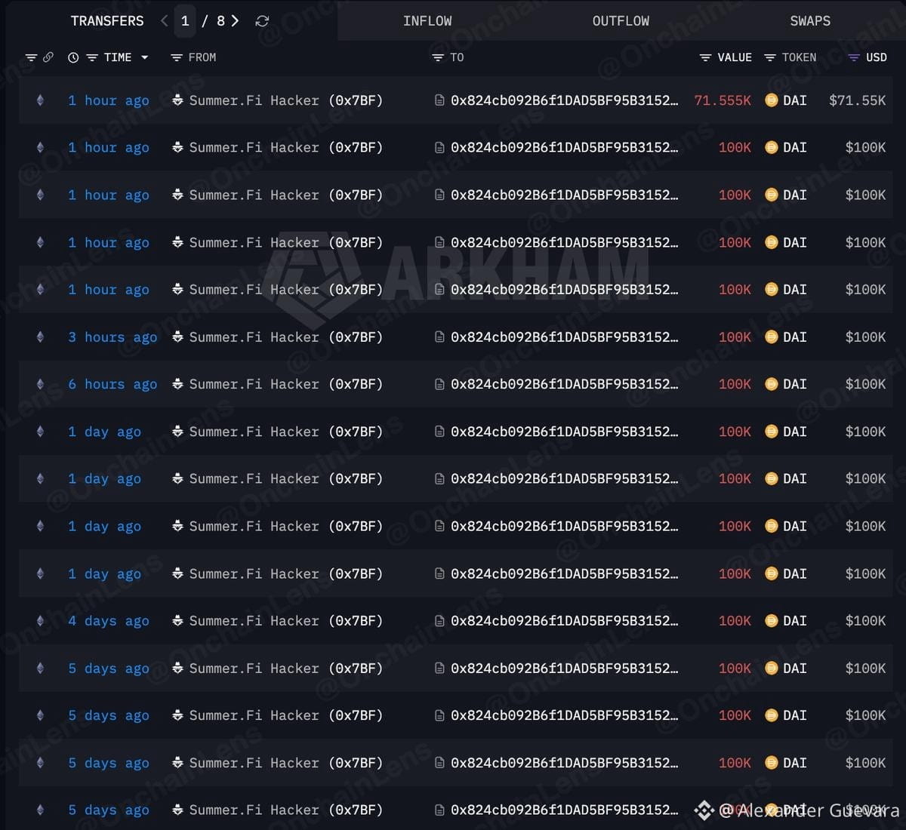Click DAI token icon in 6 hours row
This screenshot has width=906, height=830.
tap(772, 384)
